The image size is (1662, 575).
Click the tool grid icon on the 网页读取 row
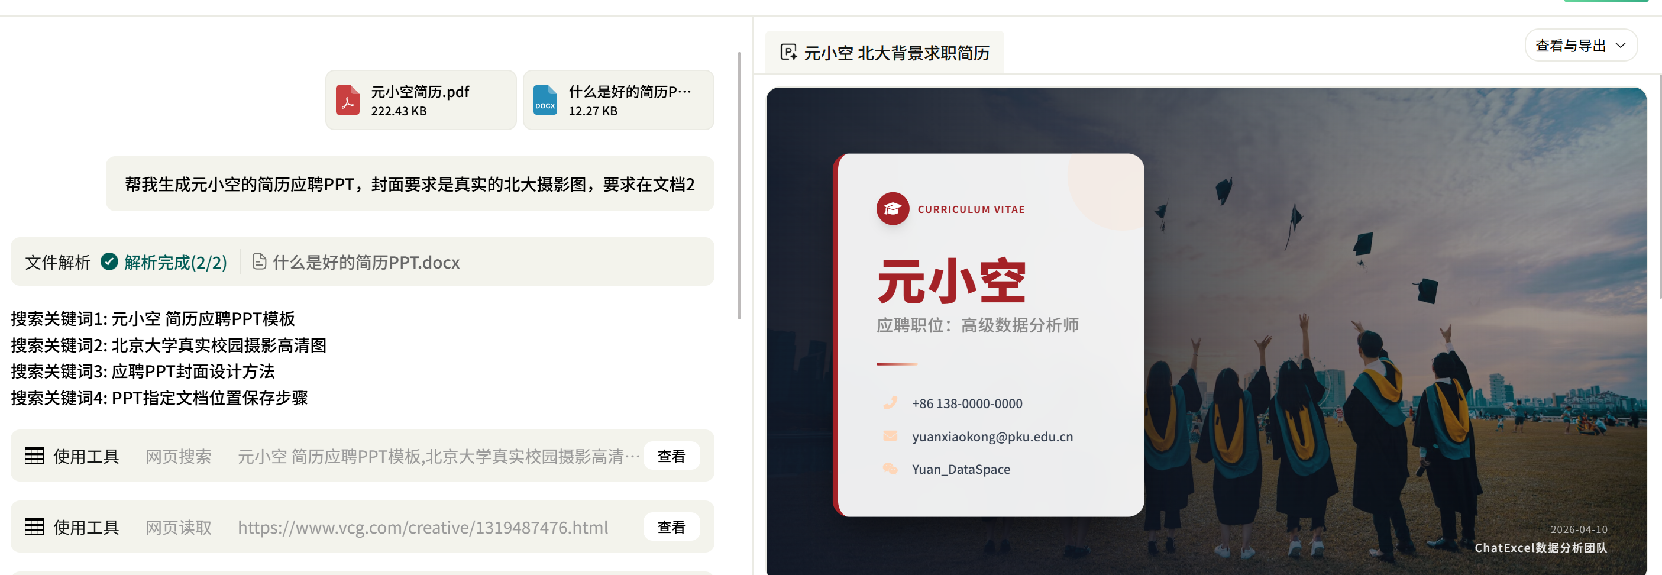pyautogui.click(x=34, y=526)
